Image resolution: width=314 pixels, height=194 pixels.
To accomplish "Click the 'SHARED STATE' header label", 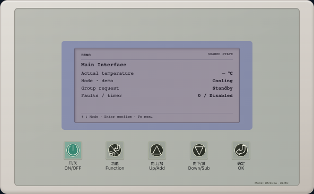I will click(220, 54).
